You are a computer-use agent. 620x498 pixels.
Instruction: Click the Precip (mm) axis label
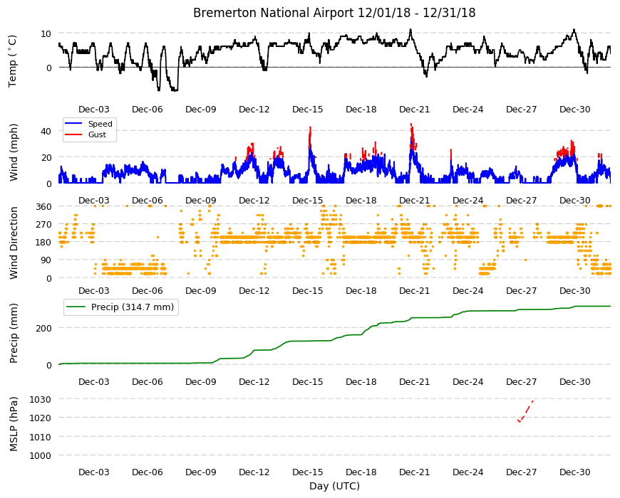14,333
